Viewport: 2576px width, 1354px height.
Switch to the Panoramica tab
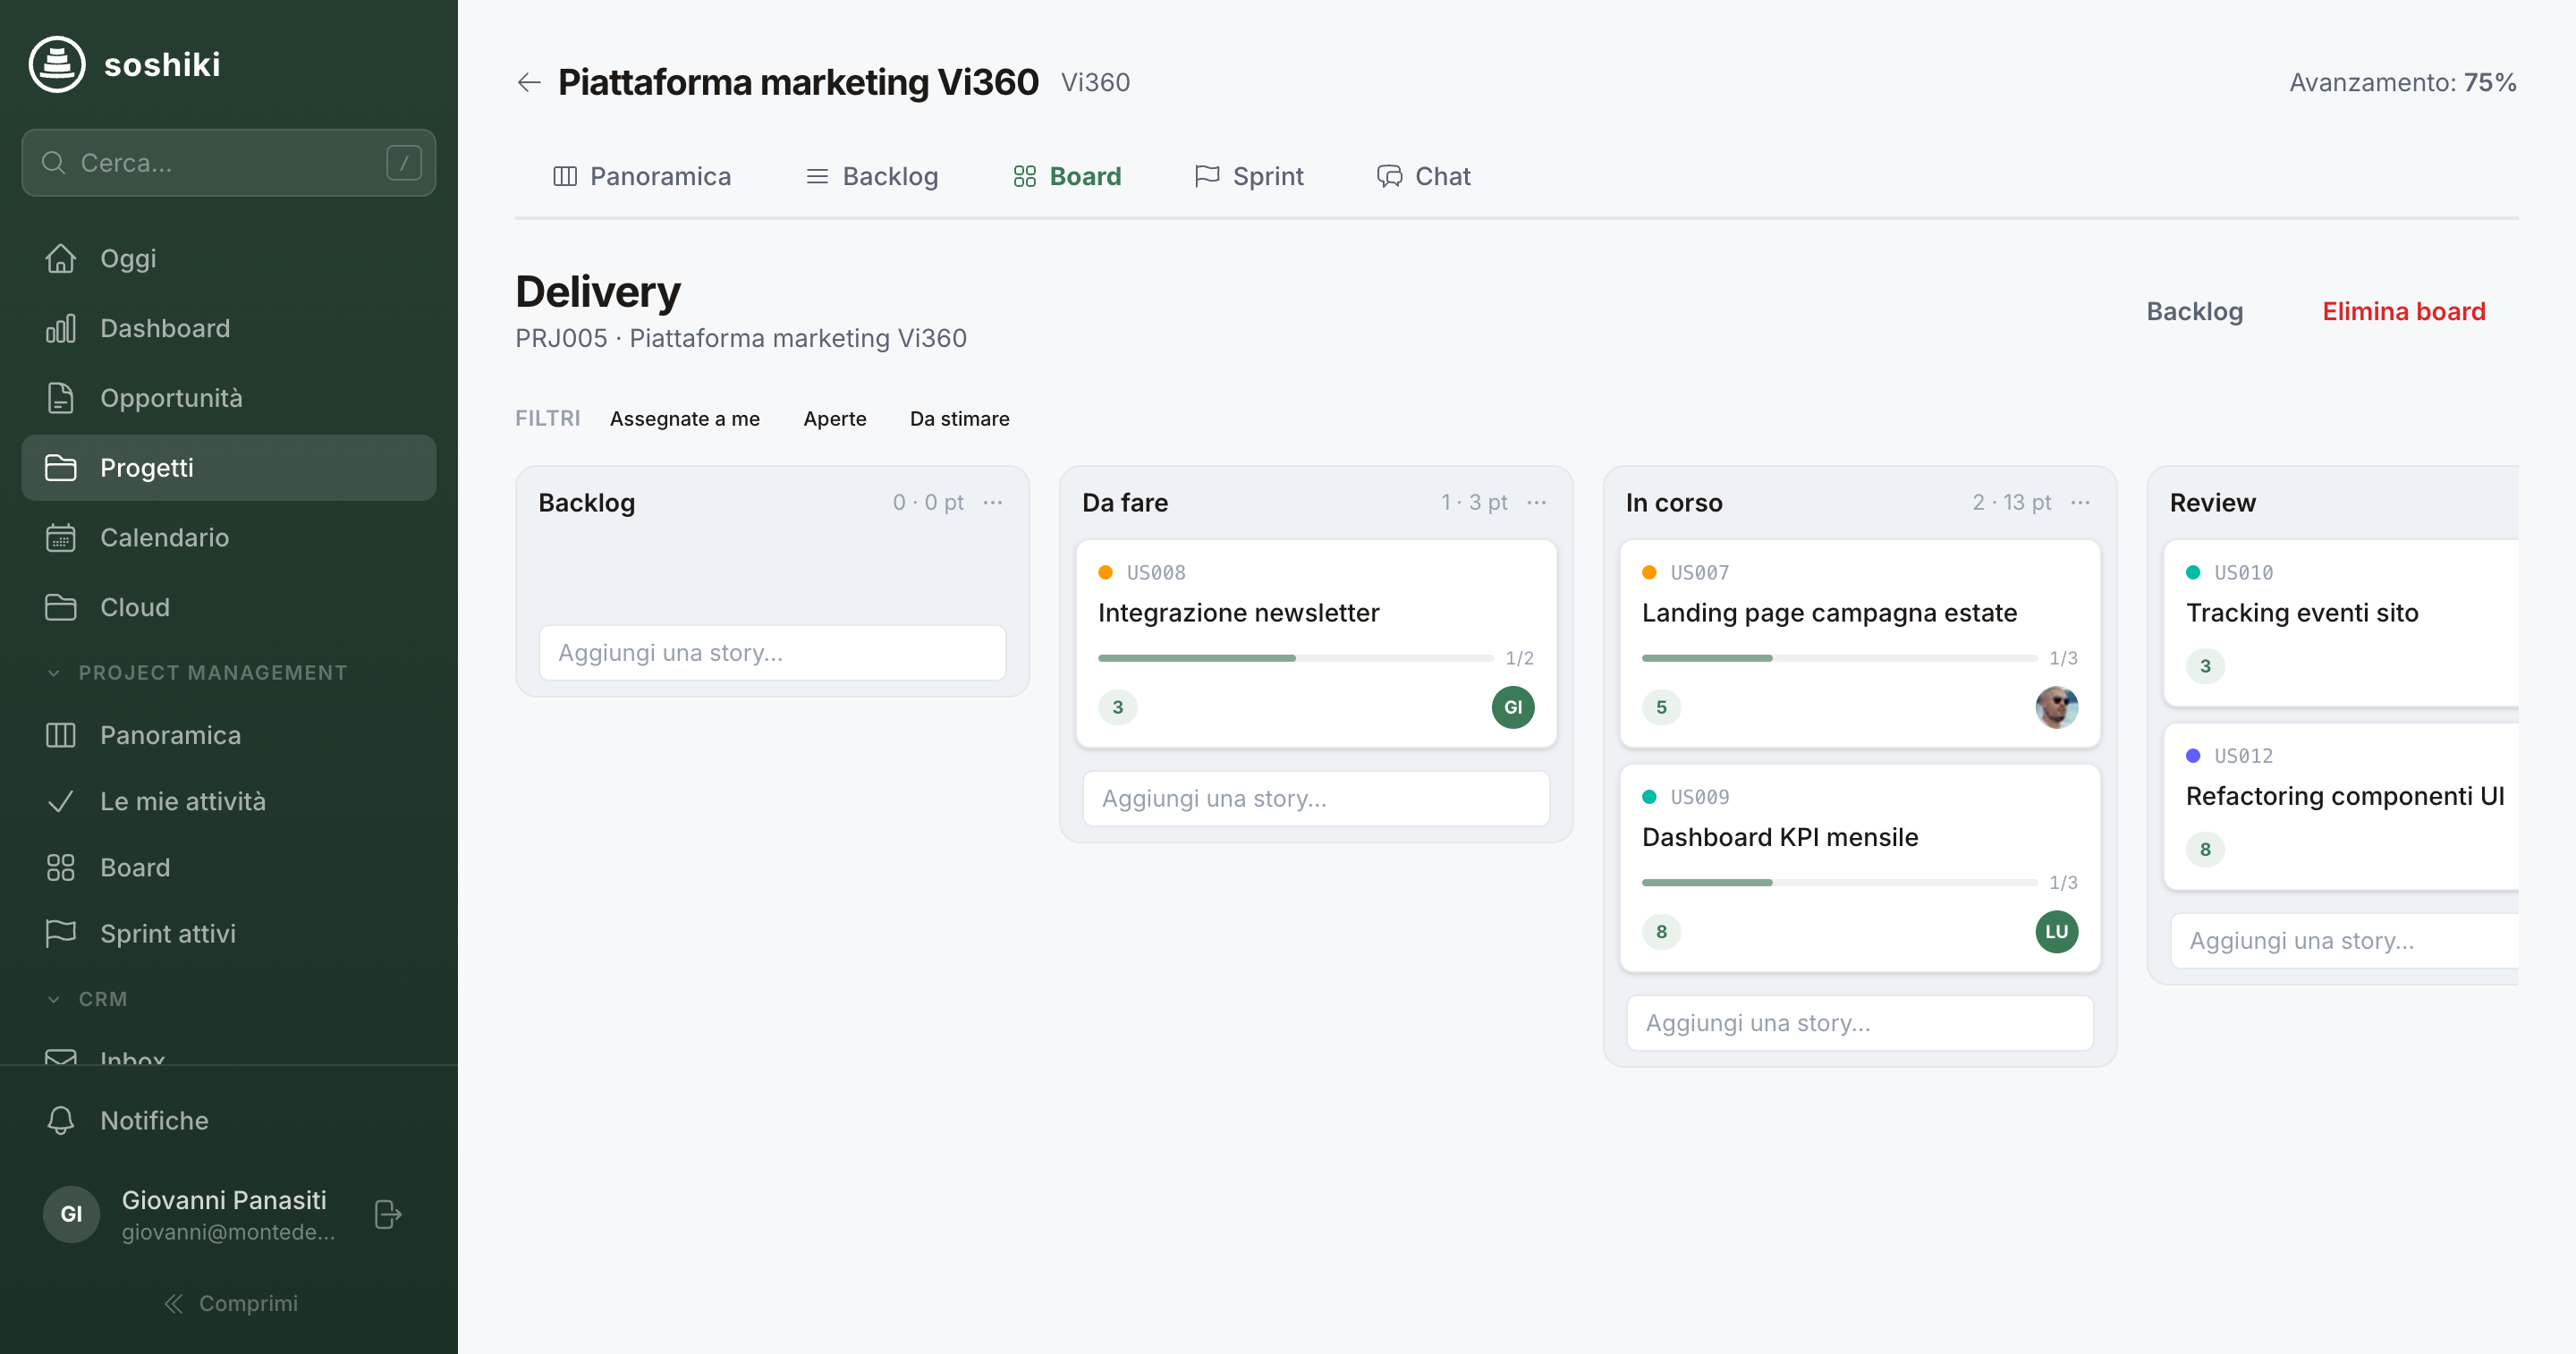pyautogui.click(x=642, y=176)
